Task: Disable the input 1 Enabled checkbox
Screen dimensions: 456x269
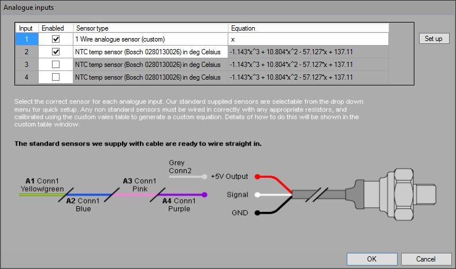Action: [55, 39]
